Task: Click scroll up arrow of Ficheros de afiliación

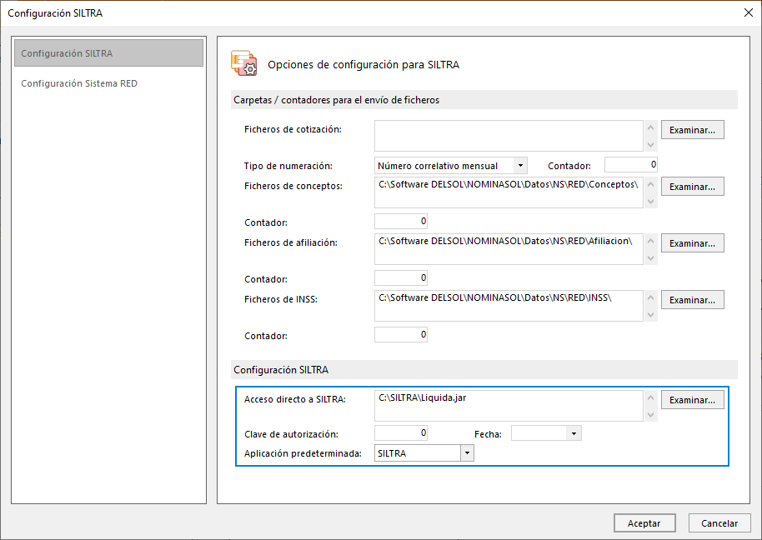Action: (651, 242)
